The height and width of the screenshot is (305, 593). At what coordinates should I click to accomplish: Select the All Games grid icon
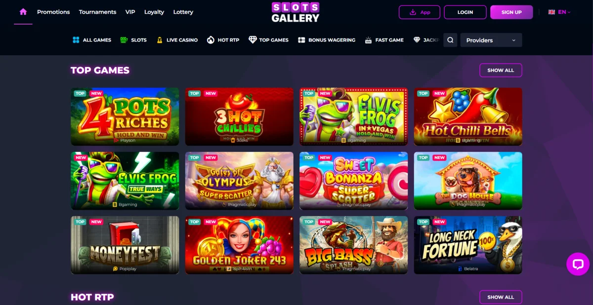76,40
